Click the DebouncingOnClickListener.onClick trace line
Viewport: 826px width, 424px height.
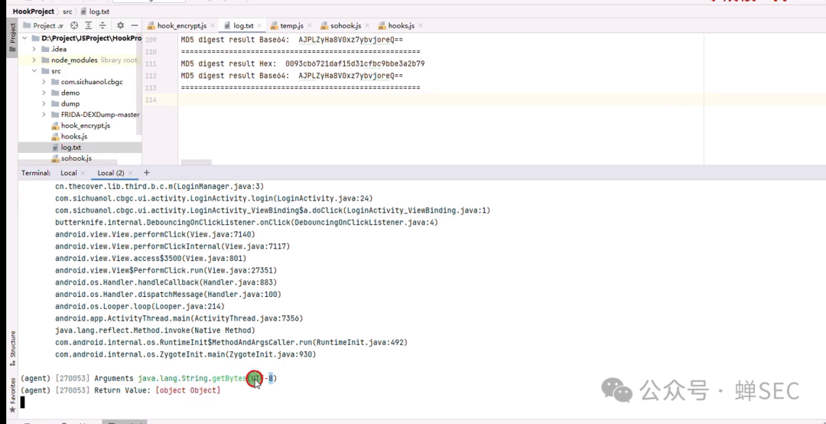tap(246, 223)
